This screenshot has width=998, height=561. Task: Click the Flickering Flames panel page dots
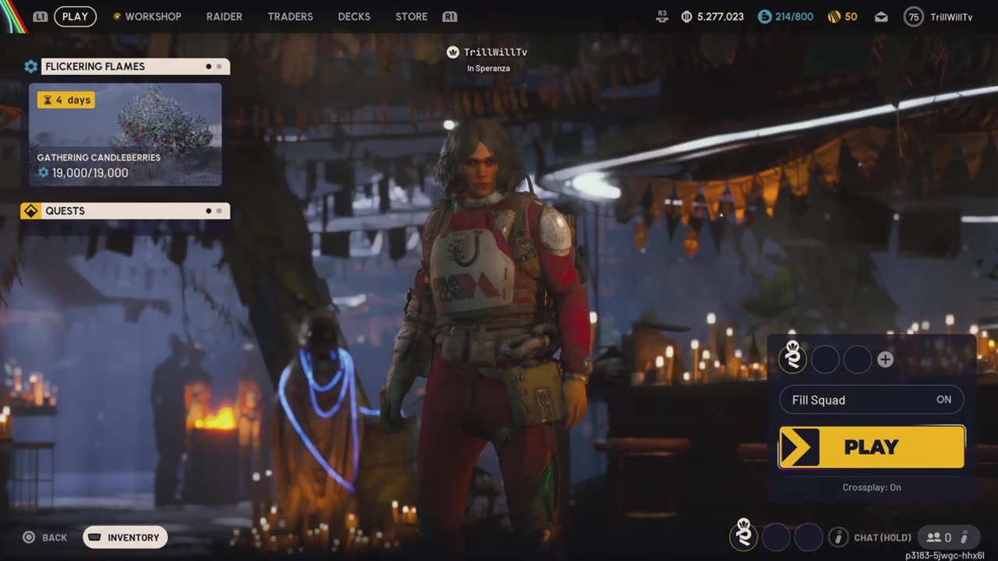coord(214,66)
